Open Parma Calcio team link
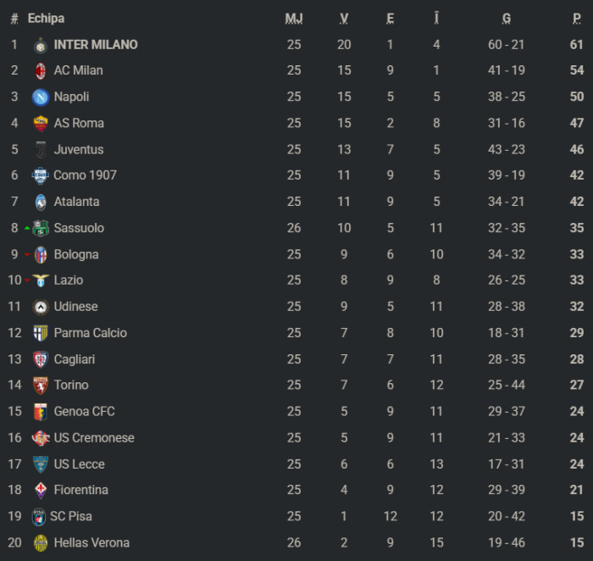Image resolution: width=593 pixels, height=561 pixels. pyautogui.click(x=90, y=333)
